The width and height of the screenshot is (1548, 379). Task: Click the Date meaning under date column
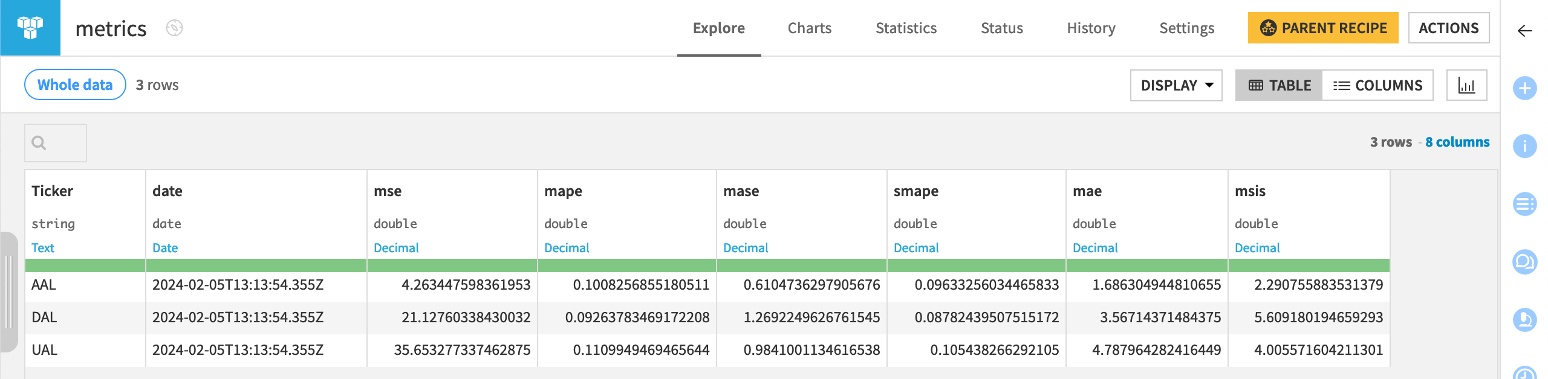pyautogui.click(x=165, y=247)
